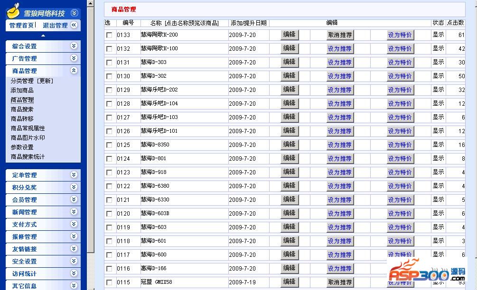
Task: Expand the 广告管理 section
Action: [x=74, y=58]
